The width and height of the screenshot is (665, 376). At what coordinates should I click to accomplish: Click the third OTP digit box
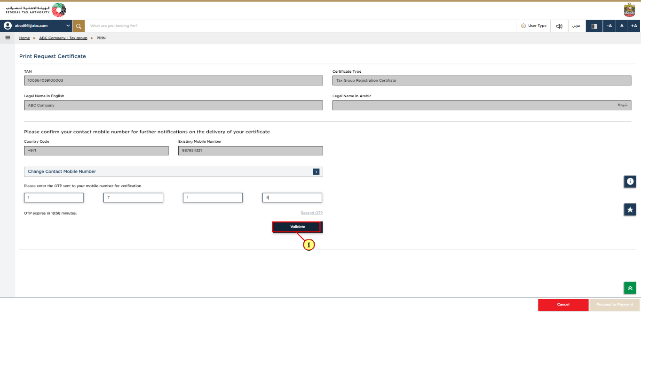click(213, 198)
